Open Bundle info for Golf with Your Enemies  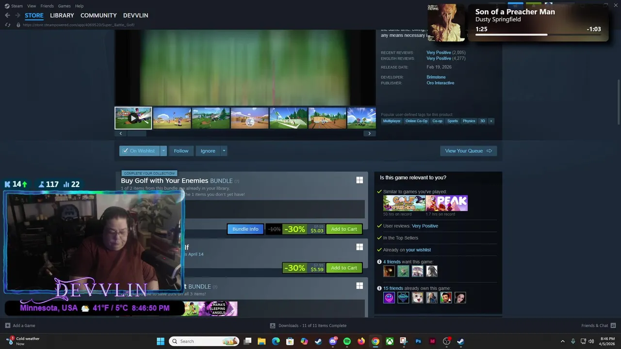[x=245, y=229]
